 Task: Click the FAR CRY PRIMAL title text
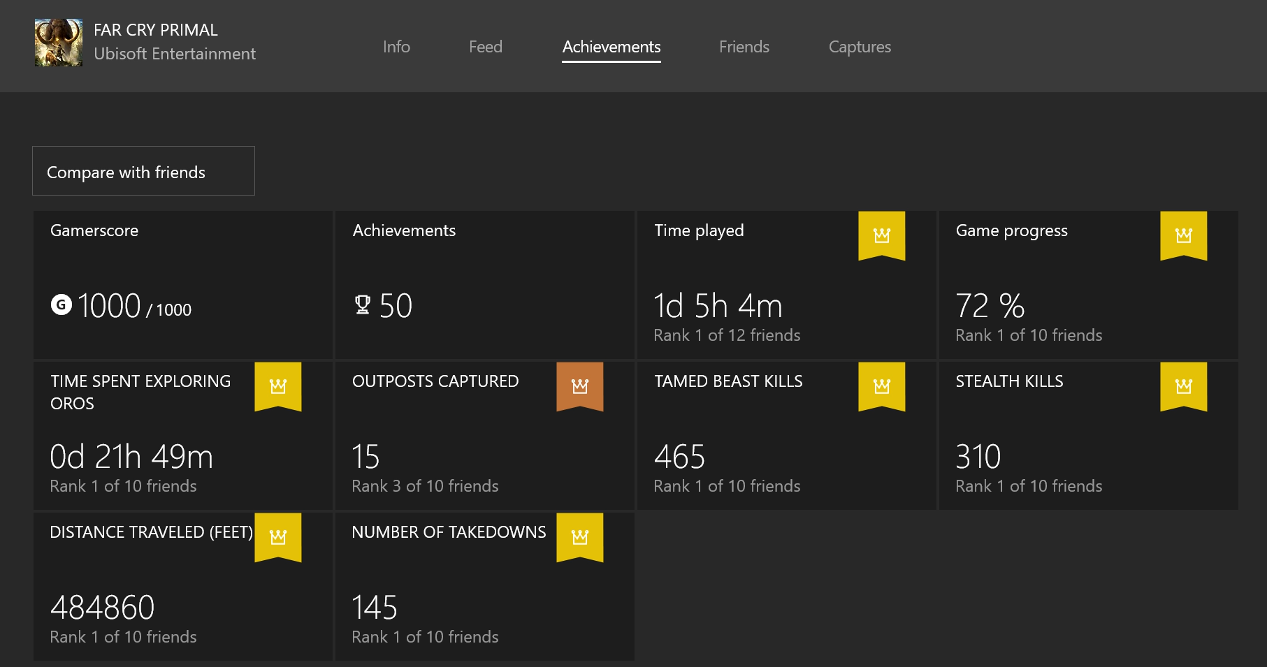(x=156, y=30)
